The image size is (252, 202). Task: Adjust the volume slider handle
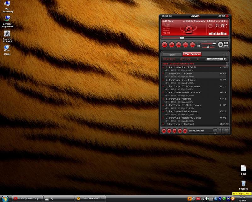(214, 44)
